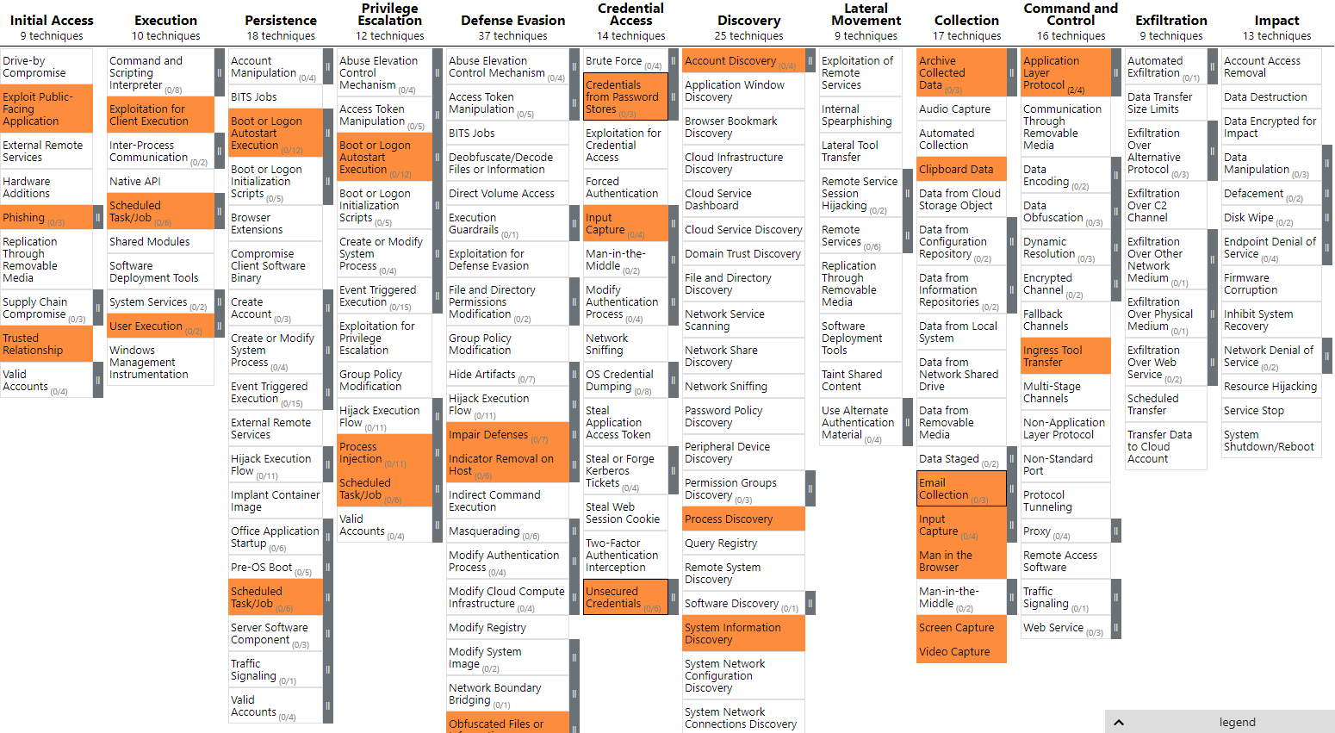1335x733 pixels.
Task: Expand Supply Chain Compromise sub-techniques handle
Action: 98,307
